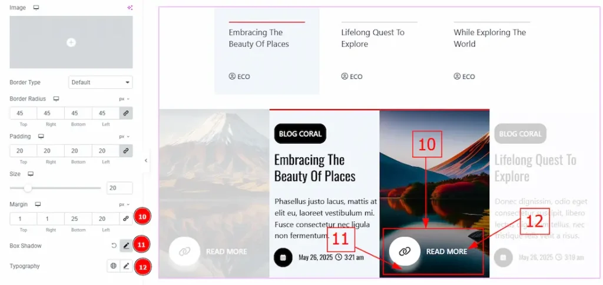Toggle linked values for Margin
This screenshot has height=285, width=603.
[x=125, y=218]
